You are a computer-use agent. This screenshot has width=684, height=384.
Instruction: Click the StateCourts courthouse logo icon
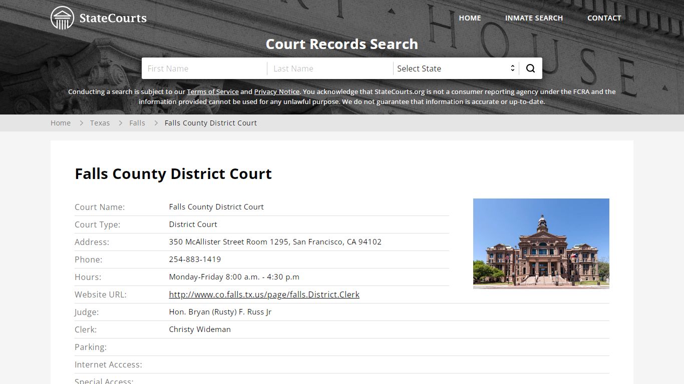coord(63,18)
